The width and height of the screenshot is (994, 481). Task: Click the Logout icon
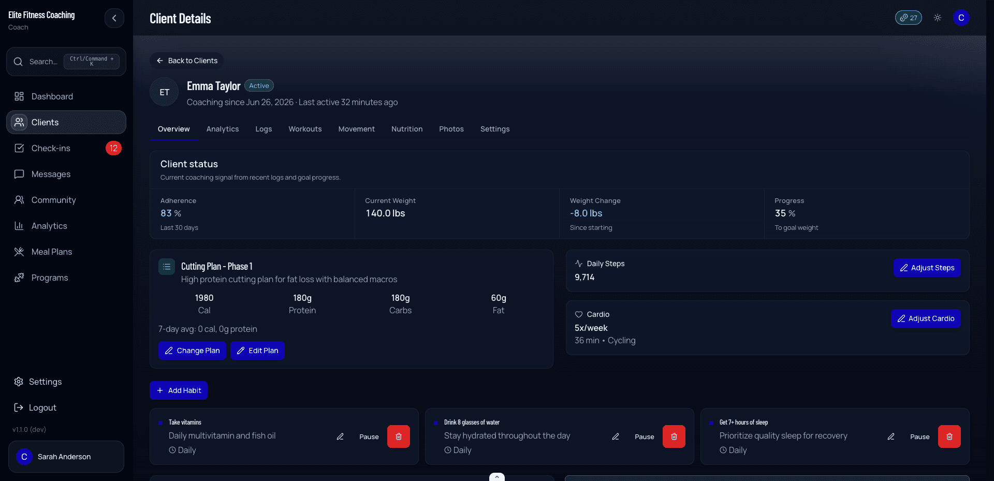click(x=19, y=407)
